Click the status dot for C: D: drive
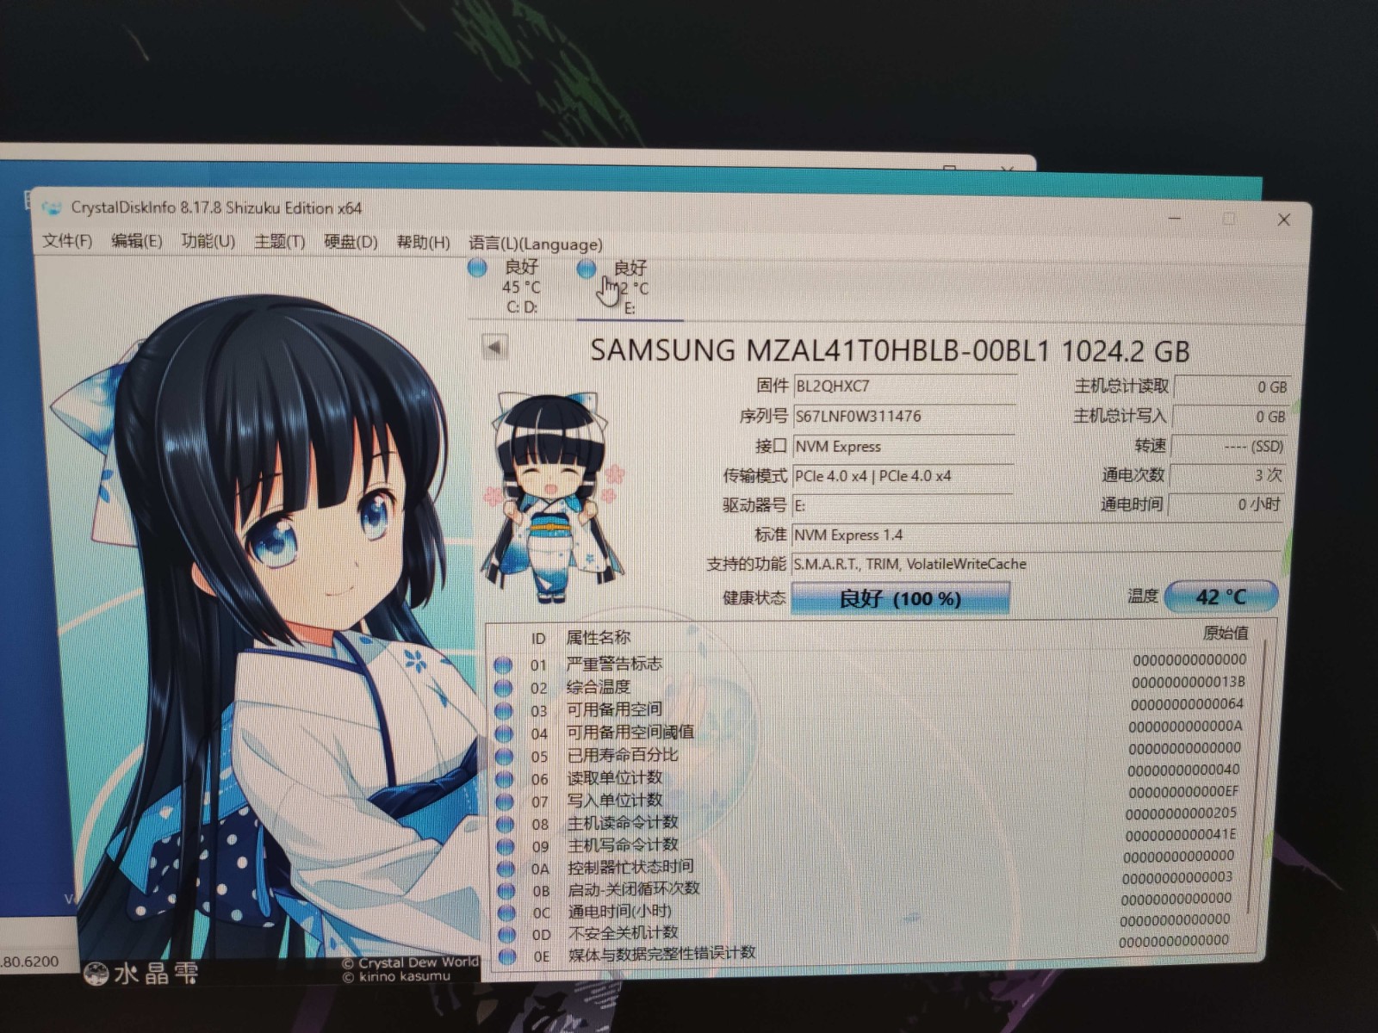Screen dimensions: 1378x1033 [477, 267]
